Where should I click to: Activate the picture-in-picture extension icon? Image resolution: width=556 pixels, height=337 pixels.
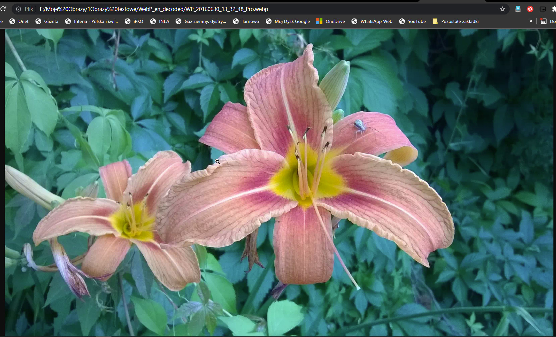click(x=542, y=9)
